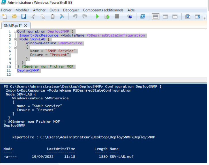Save the script with the floppy disk icon
The image size is (209, 165).
click(24, 17)
